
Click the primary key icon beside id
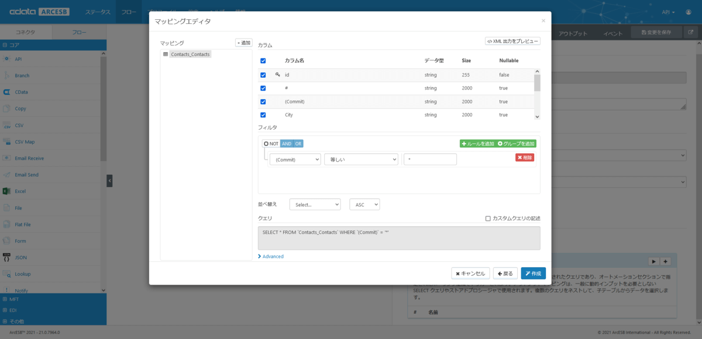277,74
